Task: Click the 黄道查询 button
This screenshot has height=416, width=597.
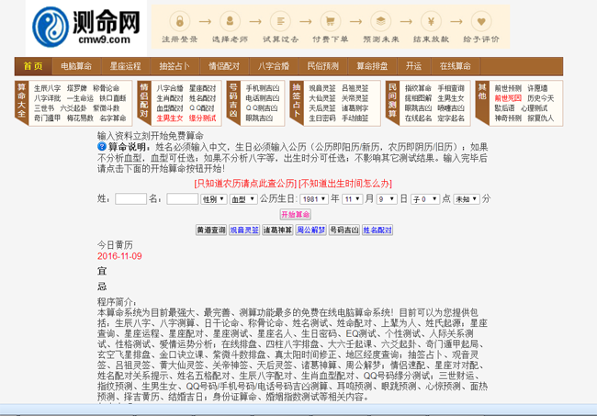Action: [211, 230]
